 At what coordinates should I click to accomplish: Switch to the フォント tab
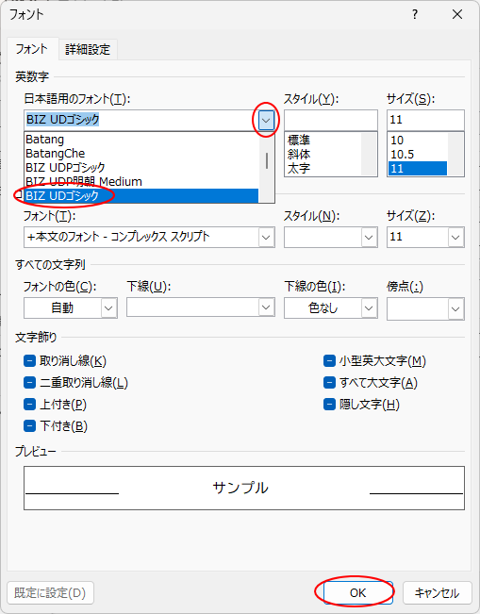click(32, 49)
